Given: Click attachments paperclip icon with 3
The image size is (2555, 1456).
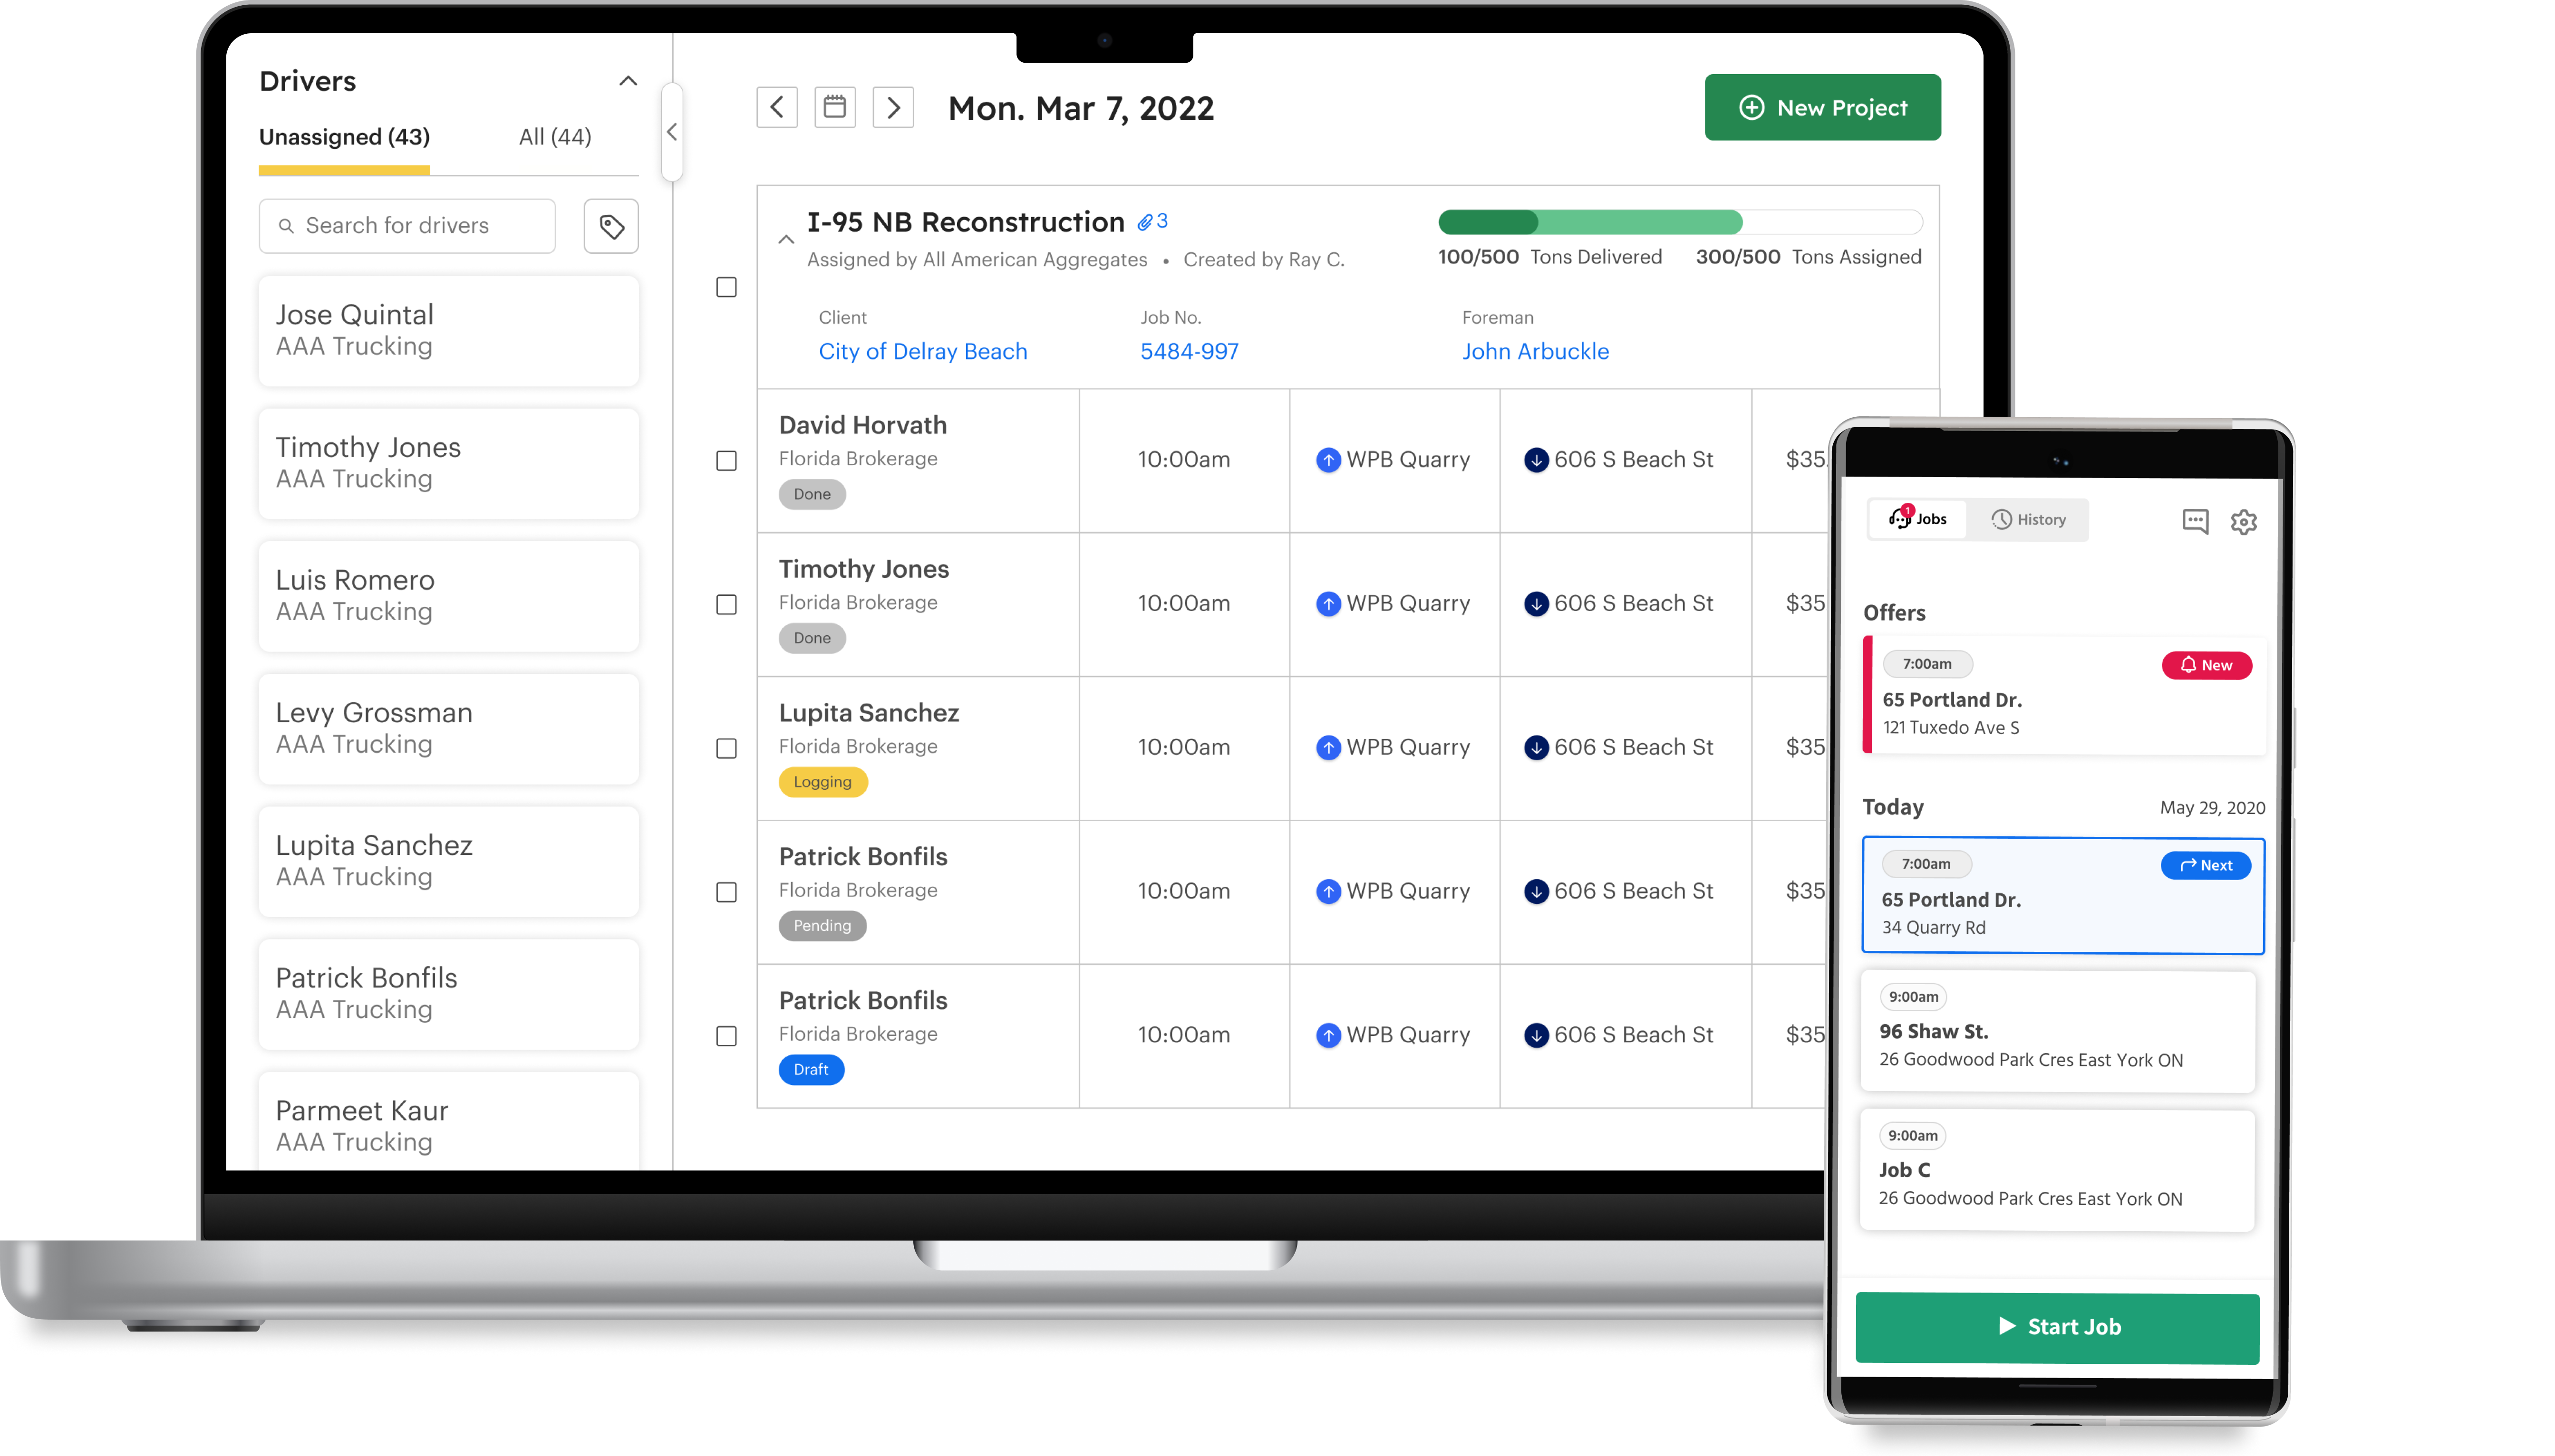Looking at the screenshot, I should 1152,221.
